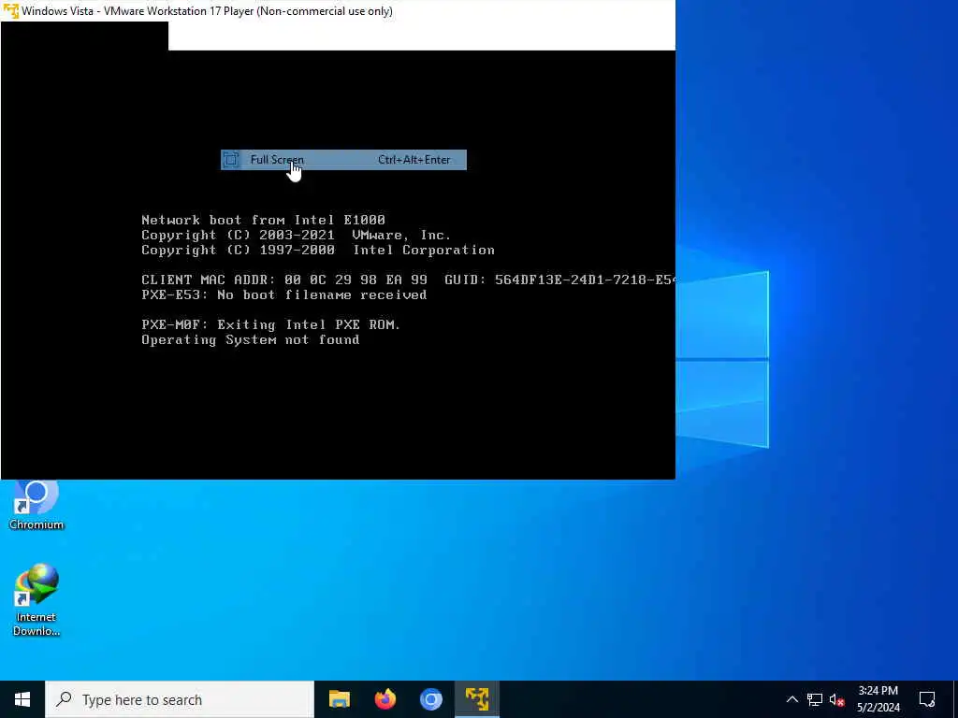Select Full Screen menu entry
Viewport: 958px width, 718px height.
pos(343,160)
